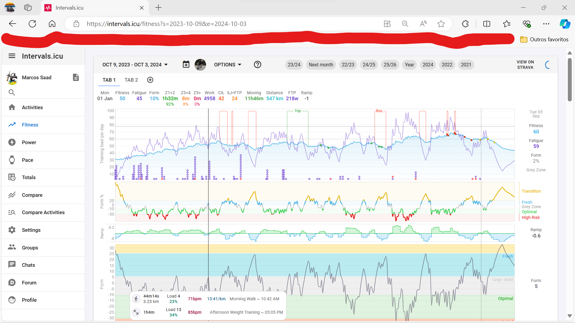Switch to TAB 2
Viewport: 575px width, 323px height.
coord(131,80)
